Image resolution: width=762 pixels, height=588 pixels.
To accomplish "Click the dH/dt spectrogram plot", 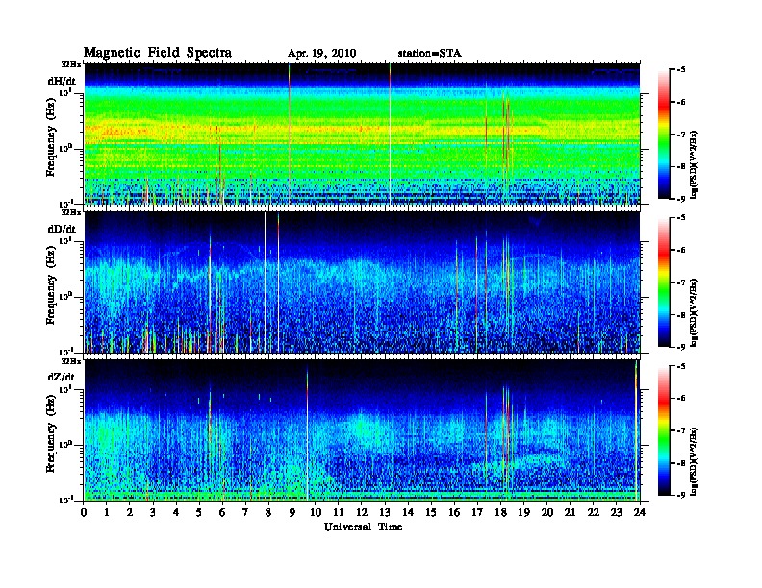I will pyautogui.click(x=362, y=134).
